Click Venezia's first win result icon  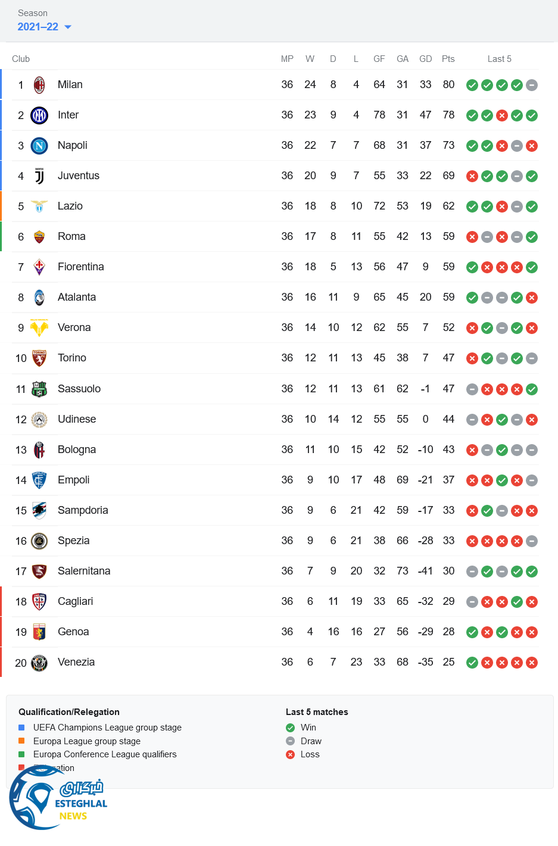click(x=472, y=663)
